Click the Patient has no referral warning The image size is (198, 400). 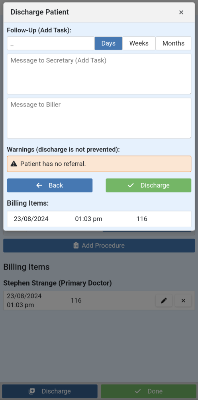coord(99,164)
